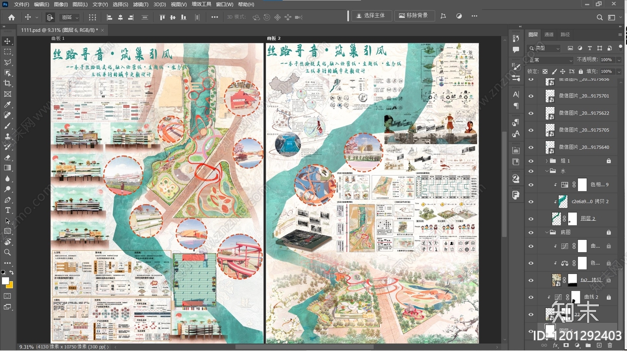Click the 移除背景 button
627x351 pixels.
(414, 16)
